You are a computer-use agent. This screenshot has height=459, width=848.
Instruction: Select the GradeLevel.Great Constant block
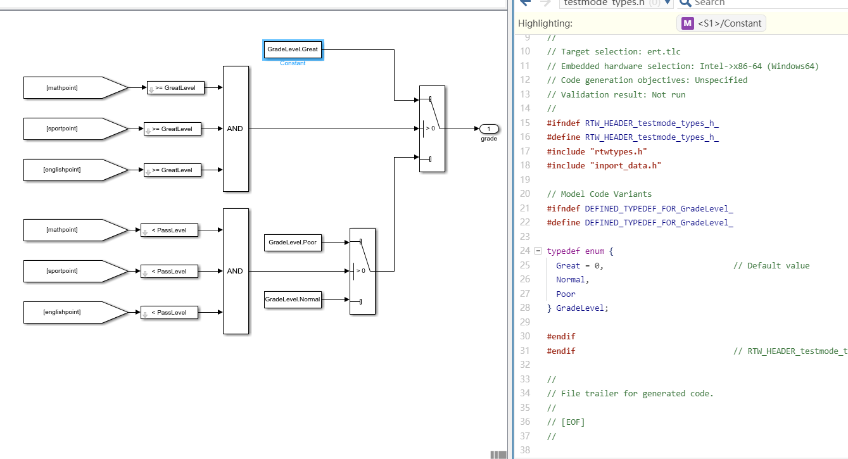click(x=293, y=49)
